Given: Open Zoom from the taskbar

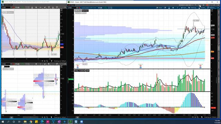Looking at the screenshot, I should 81,122.
